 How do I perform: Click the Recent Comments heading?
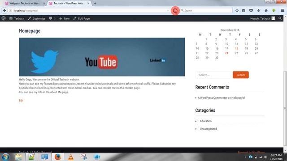click(x=212, y=87)
